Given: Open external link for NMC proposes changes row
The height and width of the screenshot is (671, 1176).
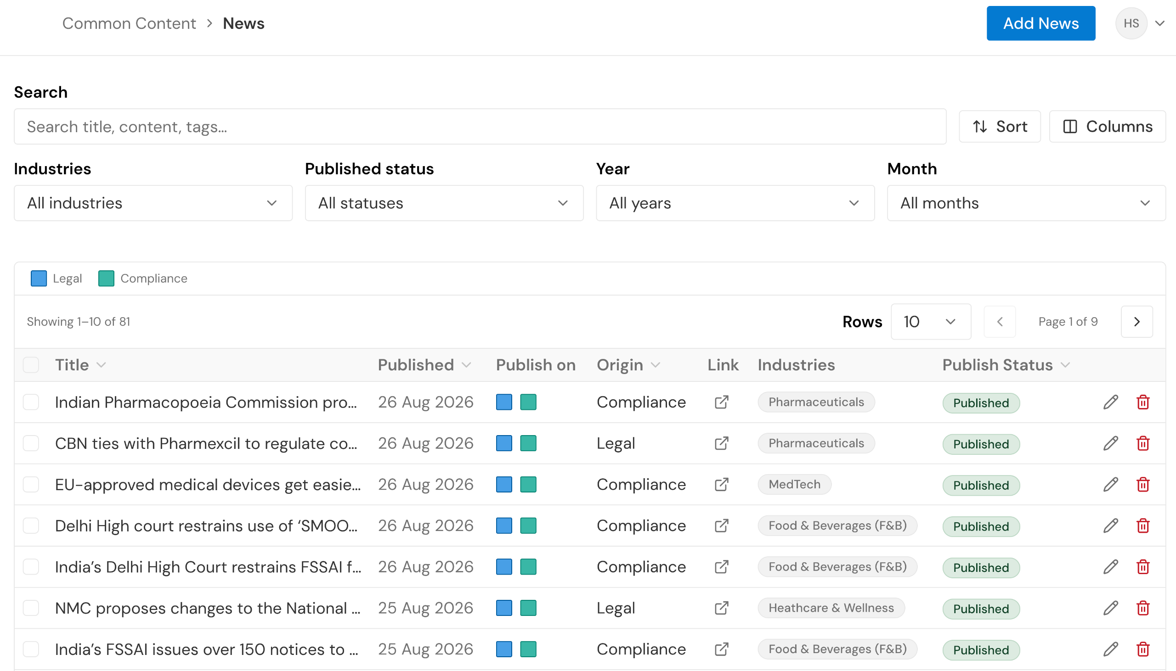Looking at the screenshot, I should point(721,608).
